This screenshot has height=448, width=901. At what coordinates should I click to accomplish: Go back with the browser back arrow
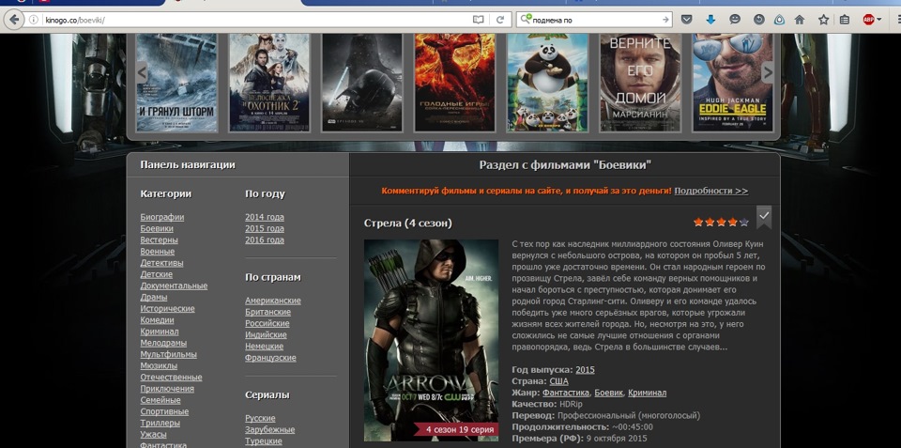14,20
